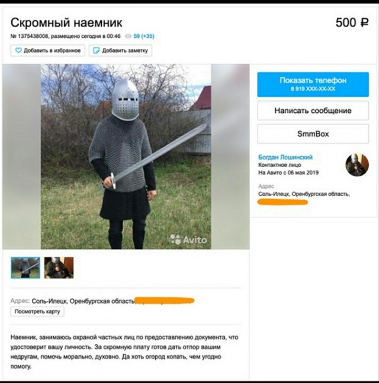Viewport: 379px width, 383px height.
Task: Reveal number with Показать телефон button
Action: point(313,85)
